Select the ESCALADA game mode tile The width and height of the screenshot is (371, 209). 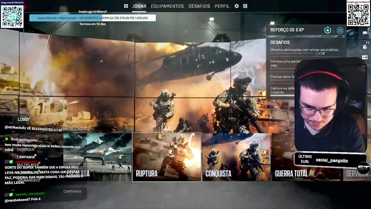[97, 157]
